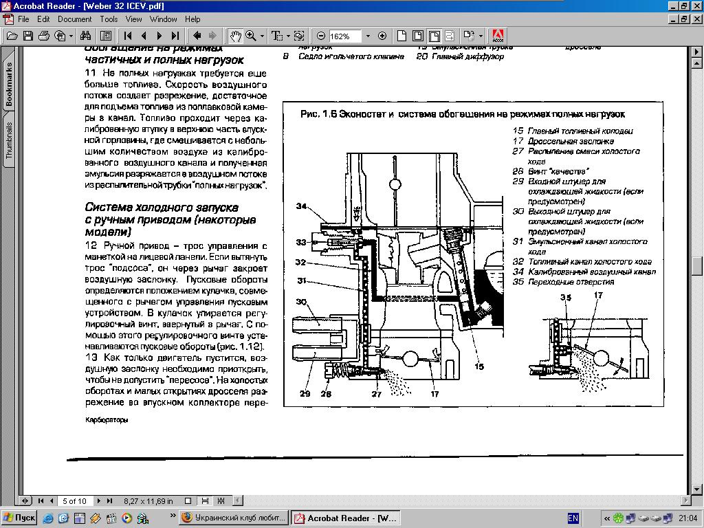Viewport: 704px width, 528px height.
Task: Switch to the Bookmarks tab
Action: tap(9, 84)
